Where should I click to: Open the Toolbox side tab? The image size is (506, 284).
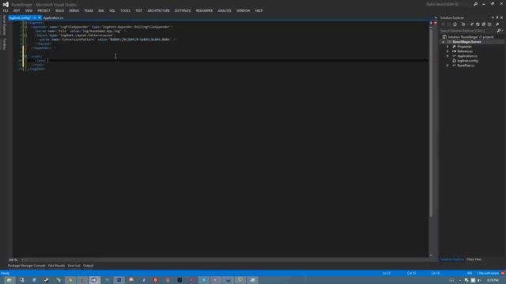pos(4,44)
